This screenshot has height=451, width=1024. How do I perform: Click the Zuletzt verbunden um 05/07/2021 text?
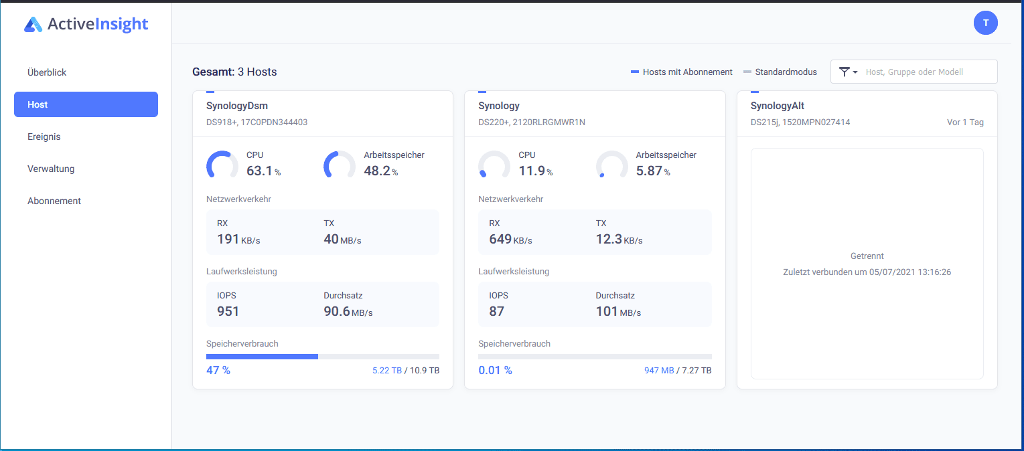[x=867, y=272]
